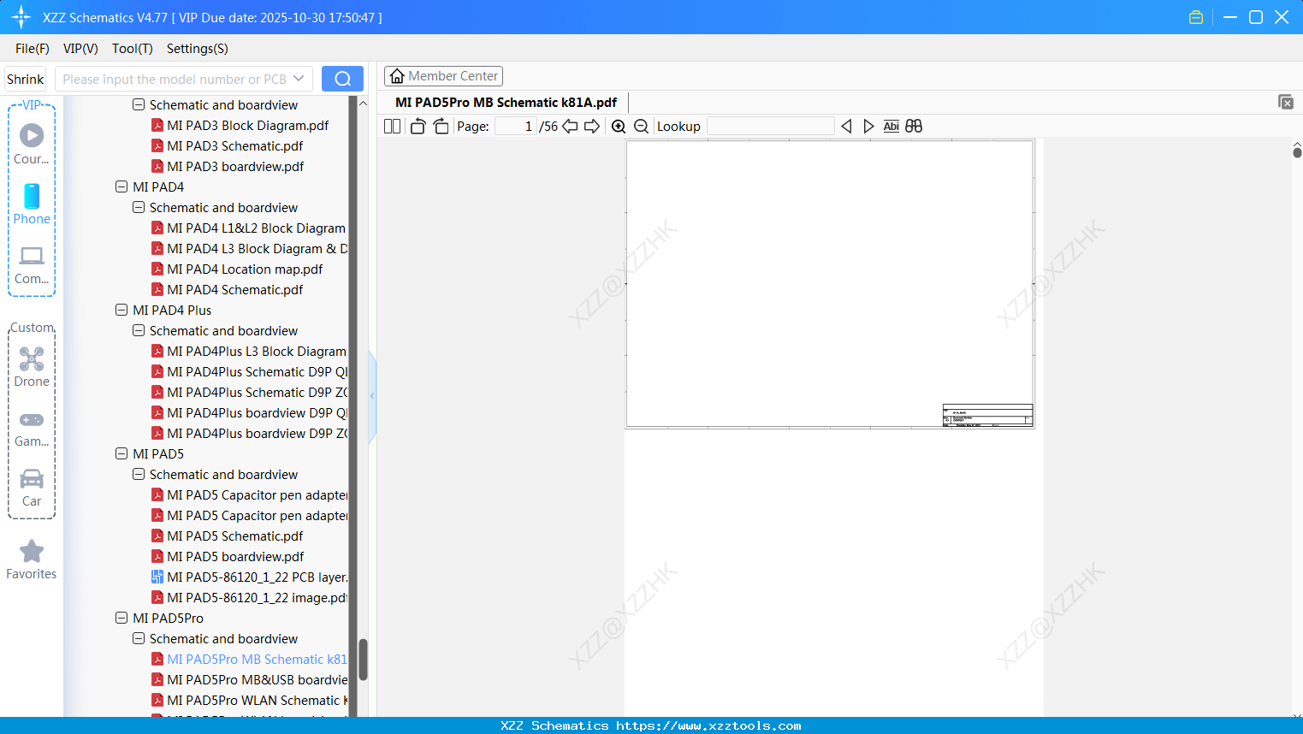Focus the Lookup text field

771,127
